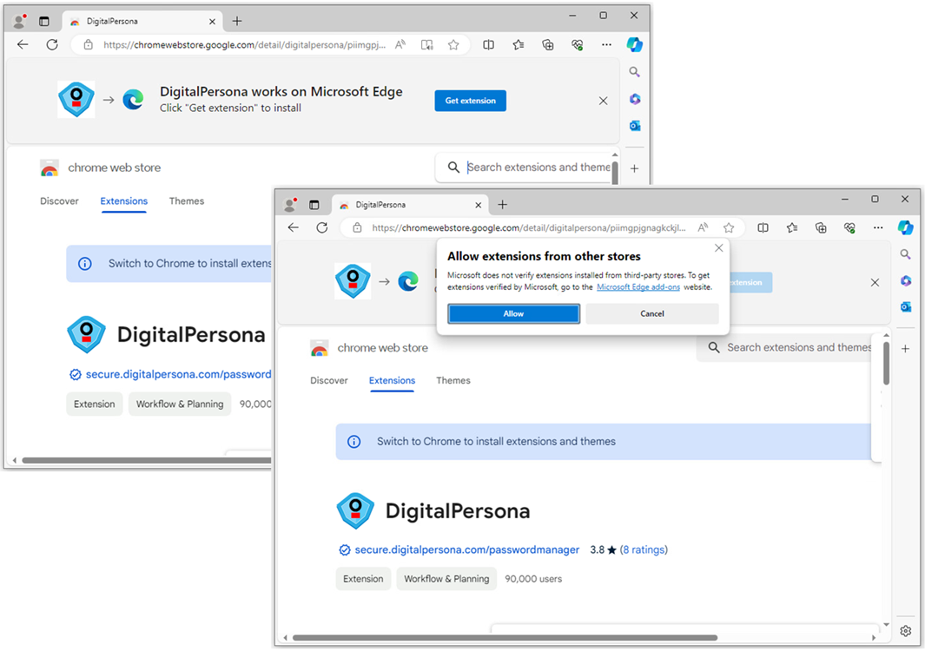Click the Get extension button

470,101
